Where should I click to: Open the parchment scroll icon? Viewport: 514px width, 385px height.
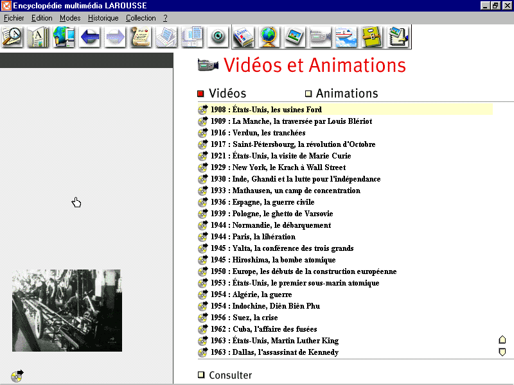click(141, 37)
